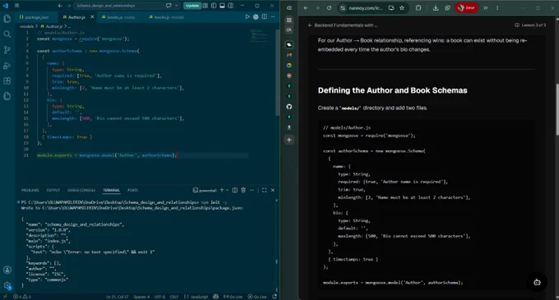Split the editor to the right
559x300 pixels.
point(265,16)
